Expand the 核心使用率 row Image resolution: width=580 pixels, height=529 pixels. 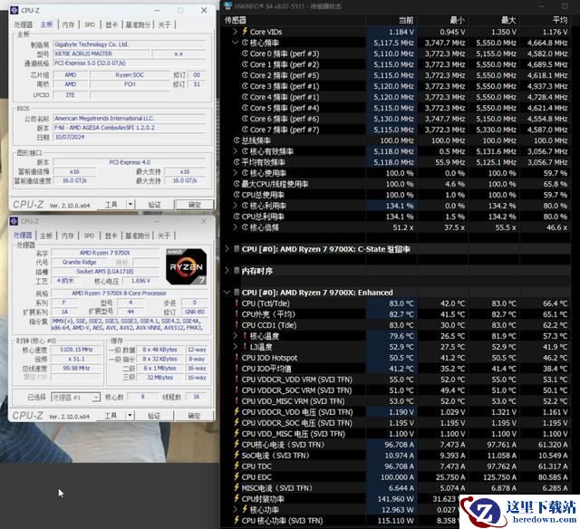click(x=236, y=173)
